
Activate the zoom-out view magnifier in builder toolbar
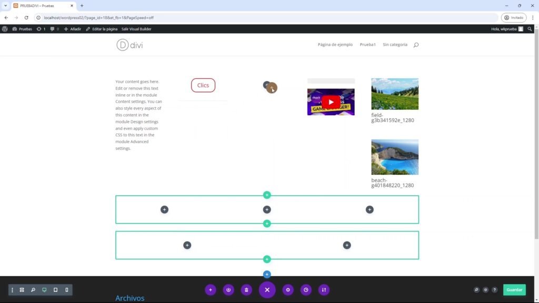pyautogui.click(x=33, y=290)
